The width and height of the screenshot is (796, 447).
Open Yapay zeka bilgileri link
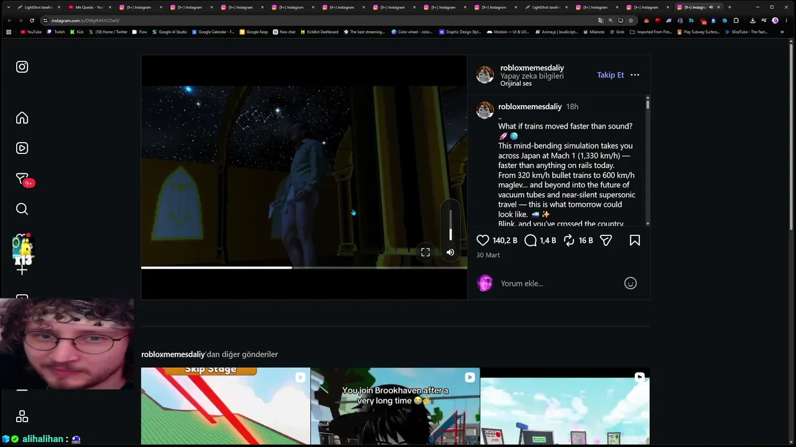(532, 76)
